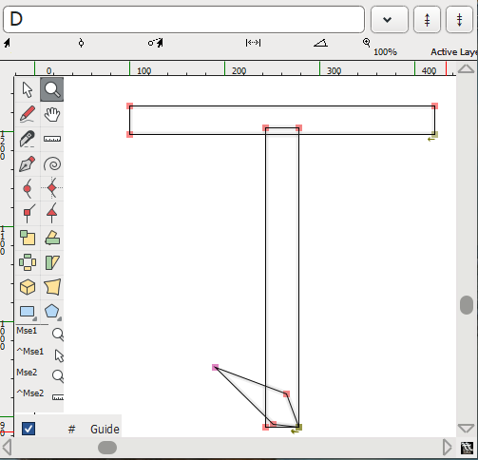Click the 200 mark on the horizontal ruler
The image size is (478, 460).
239,70
